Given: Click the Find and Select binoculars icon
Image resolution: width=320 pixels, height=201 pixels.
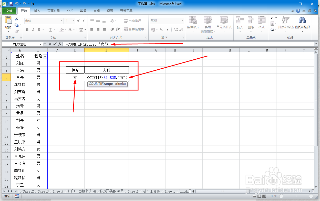Looking at the screenshot, I should tap(302, 20).
